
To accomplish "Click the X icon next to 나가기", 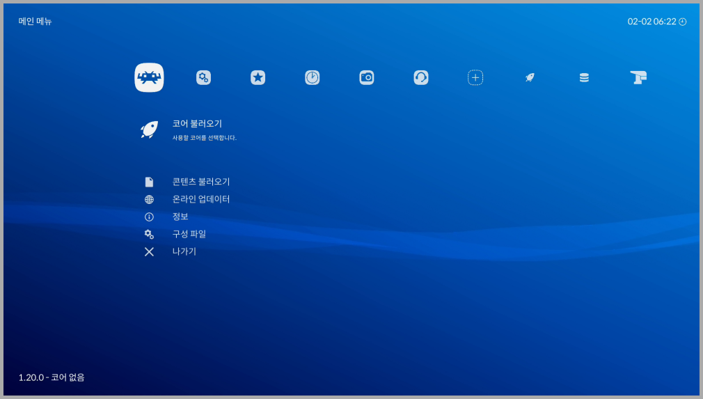I will point(149,251).
